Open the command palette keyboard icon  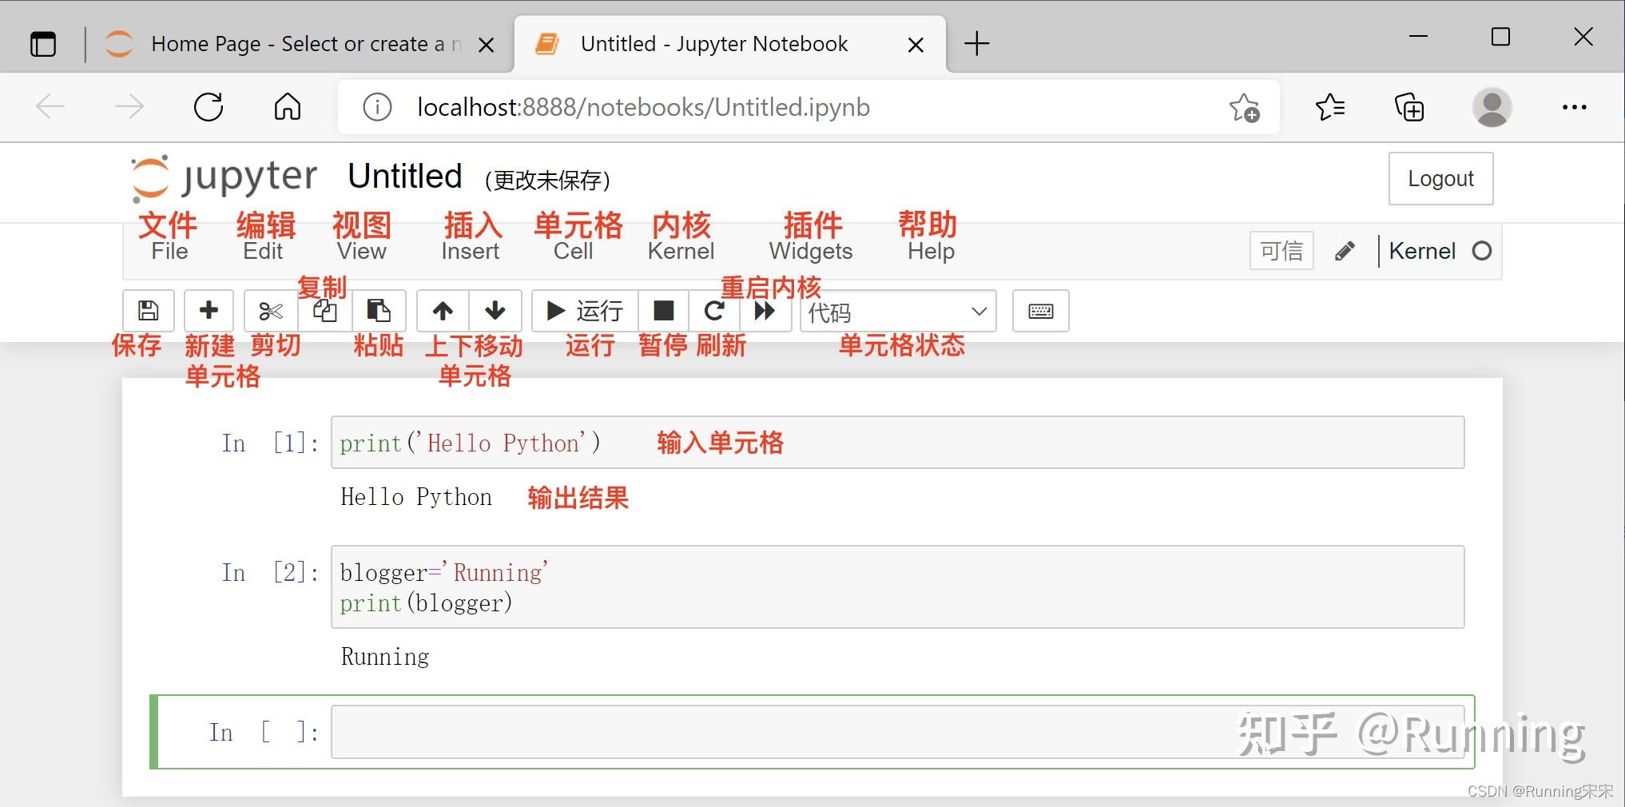tap(1041, 311)
